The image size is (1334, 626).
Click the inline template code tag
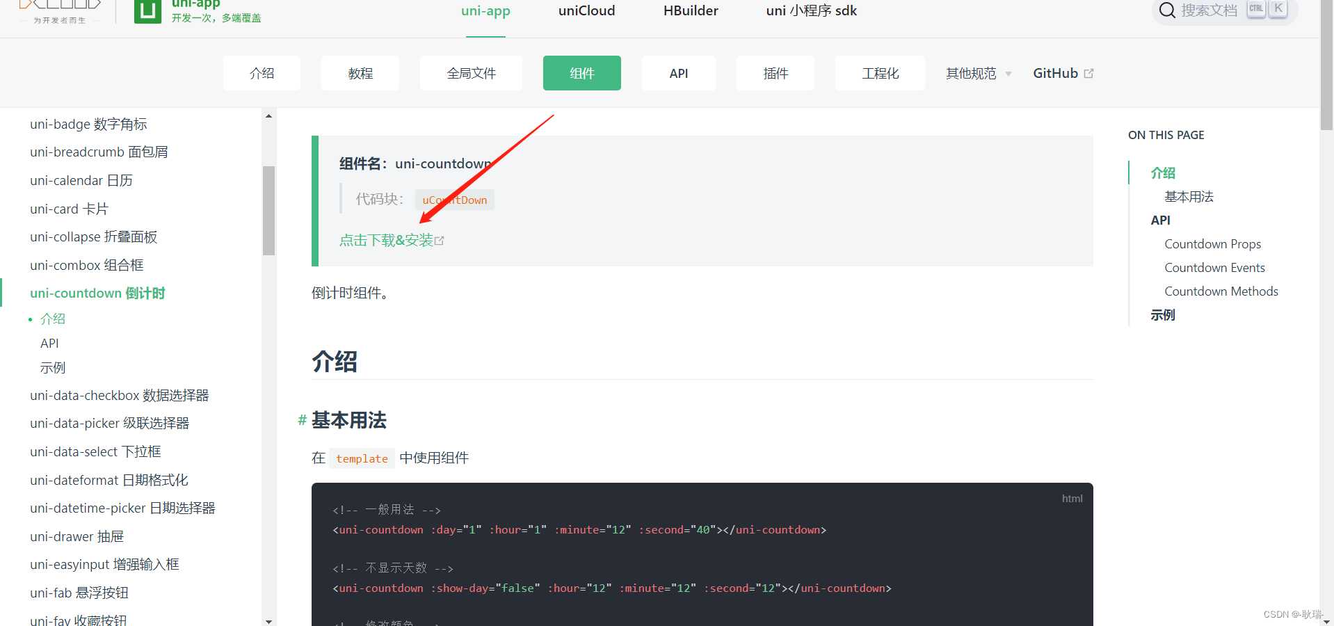click(x=362, y=458)
